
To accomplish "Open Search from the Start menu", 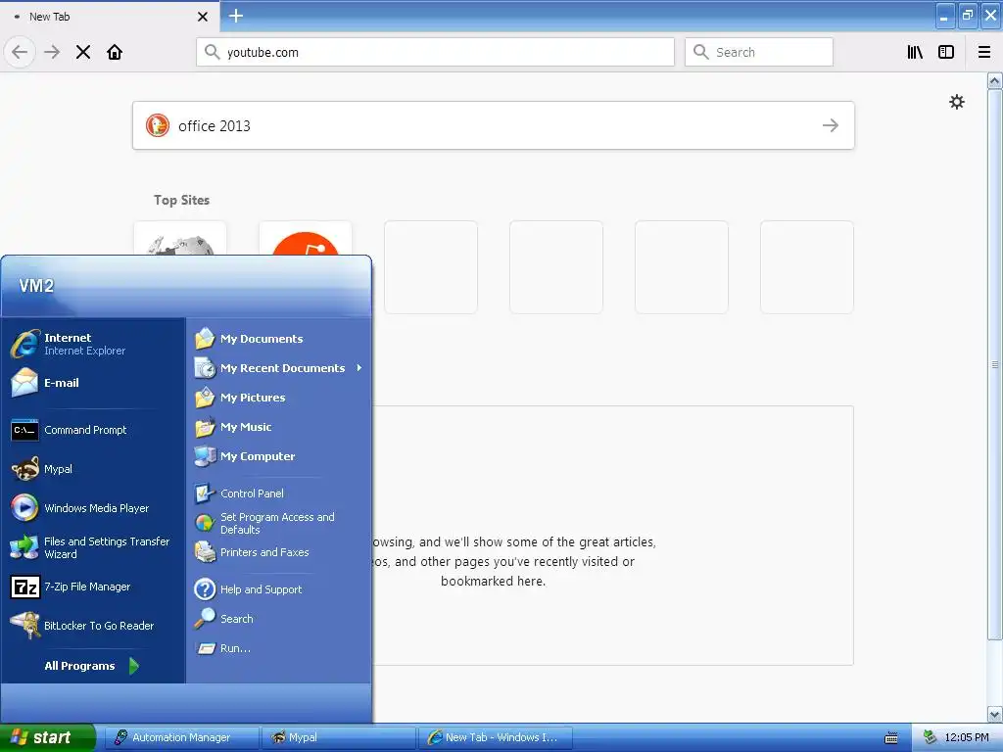I will click(278, 619).
